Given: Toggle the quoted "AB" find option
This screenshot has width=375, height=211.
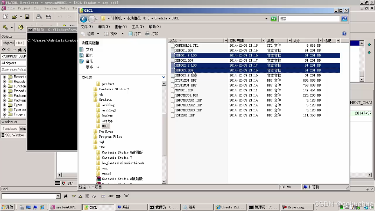Looking at the screenshot, I should [x=126, y=196].
